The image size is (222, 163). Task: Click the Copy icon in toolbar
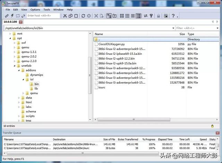(x=70, y=16)
